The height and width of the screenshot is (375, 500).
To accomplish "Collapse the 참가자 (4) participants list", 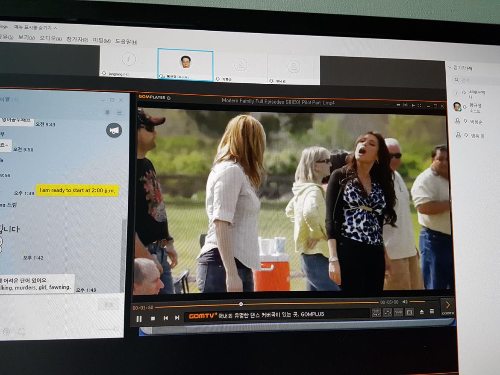I will click(x=450, y=67).
